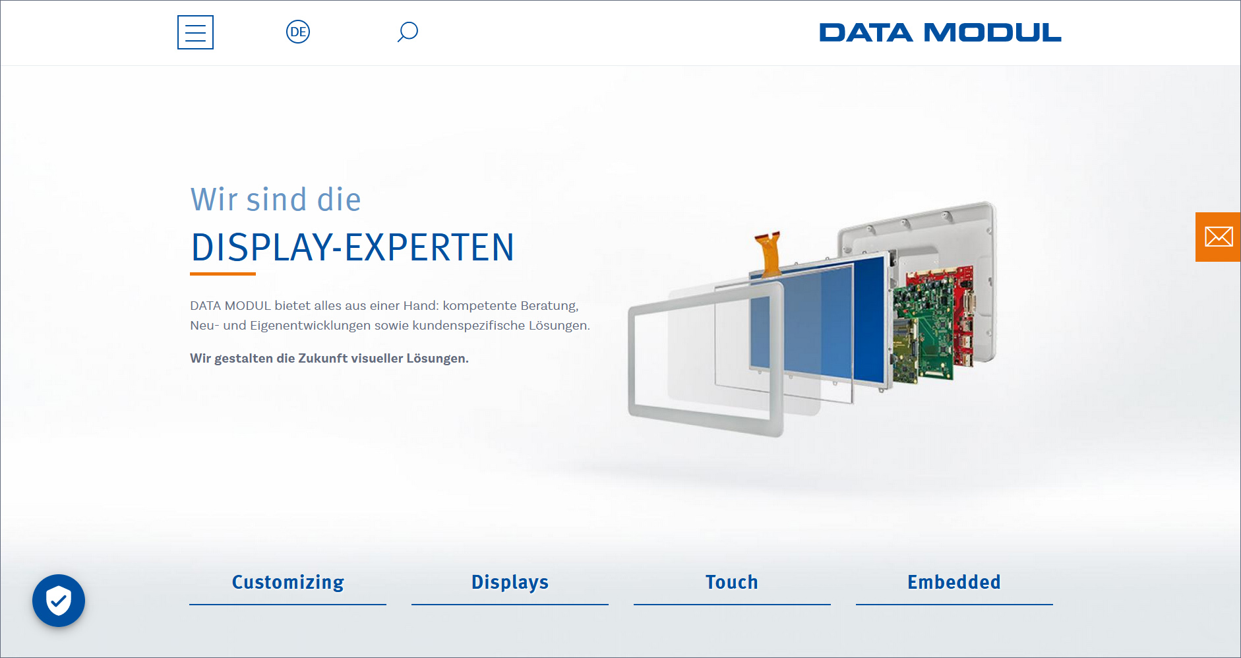Open the Touch page link
The image size is (1241, 658).
point(731,582)
